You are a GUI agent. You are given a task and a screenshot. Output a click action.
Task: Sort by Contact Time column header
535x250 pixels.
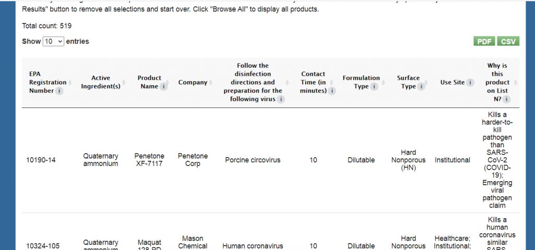click(x=313, y=82)
